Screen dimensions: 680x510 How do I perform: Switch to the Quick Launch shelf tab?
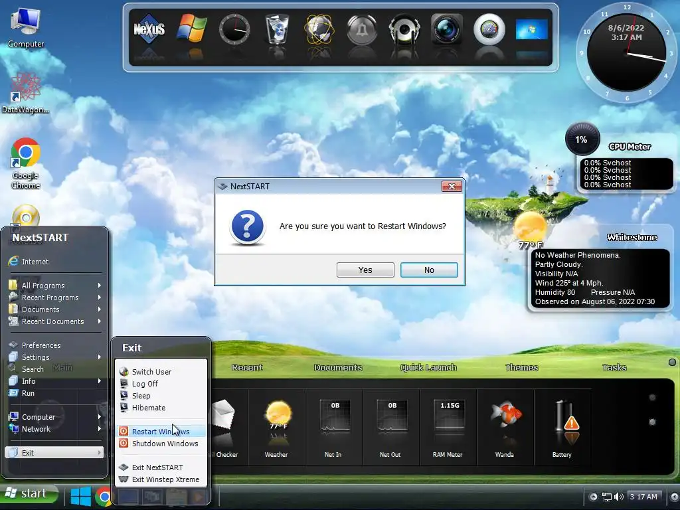[428, 367]
